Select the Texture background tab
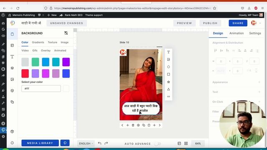 [x=53, y=42]
